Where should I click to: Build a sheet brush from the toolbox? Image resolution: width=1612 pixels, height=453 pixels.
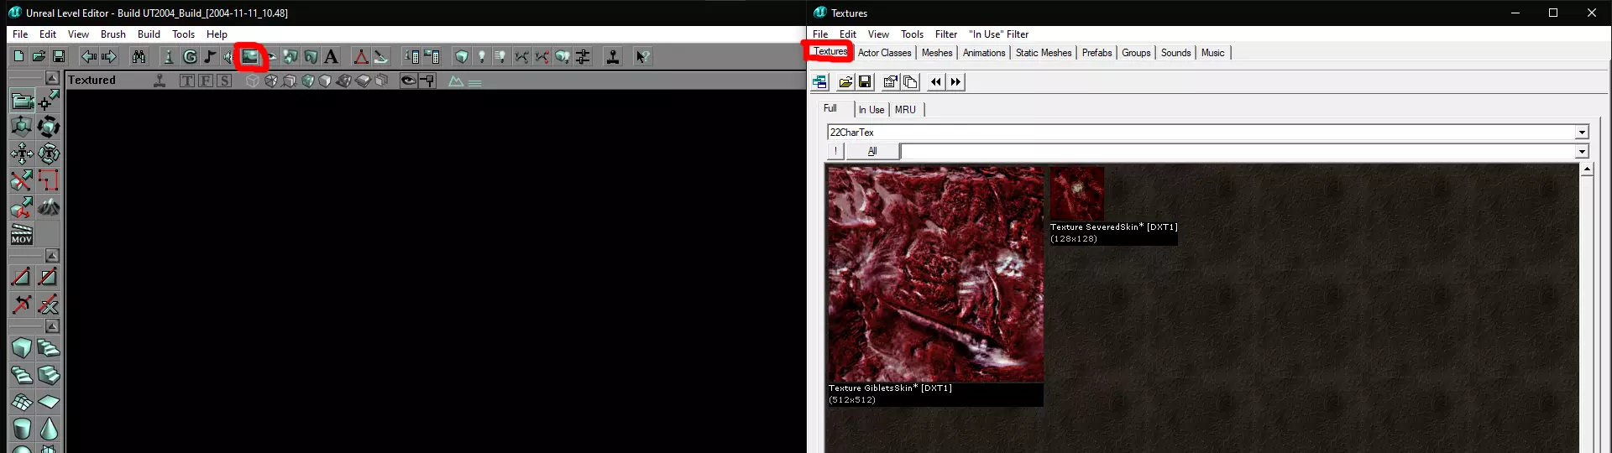(x=49, y=402)
